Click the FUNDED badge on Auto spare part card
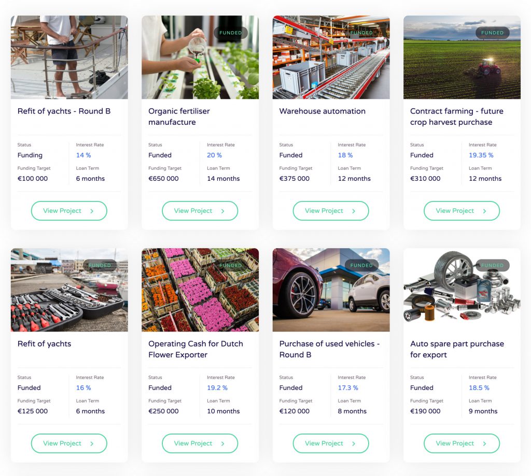Image resolution: width=531 pixels, height=476 pixels. pos(492,265)
